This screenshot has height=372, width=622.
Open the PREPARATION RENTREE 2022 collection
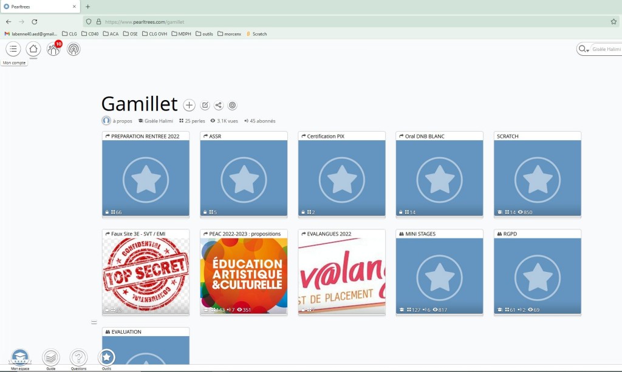[x=146, y=174]
